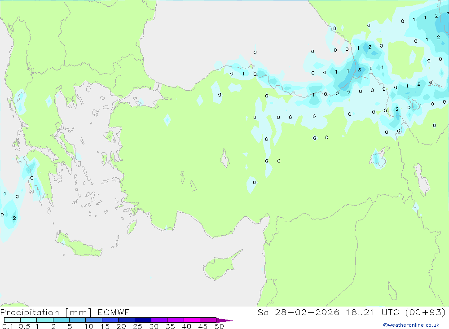Click the legend label "45"
The width and height of the screenshot is (449, 329).
click(x=203, y=326)
